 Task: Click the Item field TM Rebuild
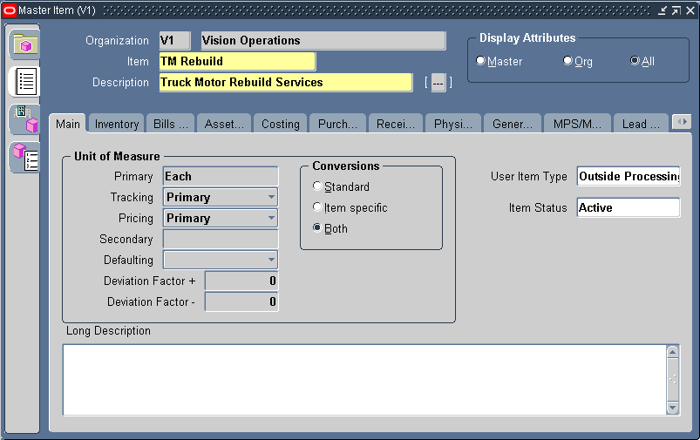click(x=237, y=61)
